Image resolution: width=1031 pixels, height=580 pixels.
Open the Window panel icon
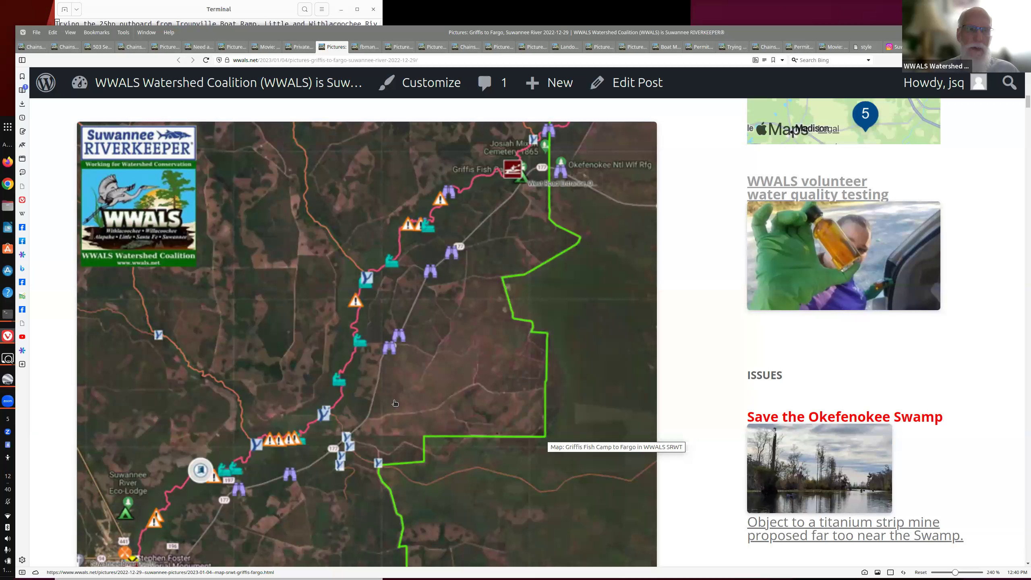click(x=22, y=159)
